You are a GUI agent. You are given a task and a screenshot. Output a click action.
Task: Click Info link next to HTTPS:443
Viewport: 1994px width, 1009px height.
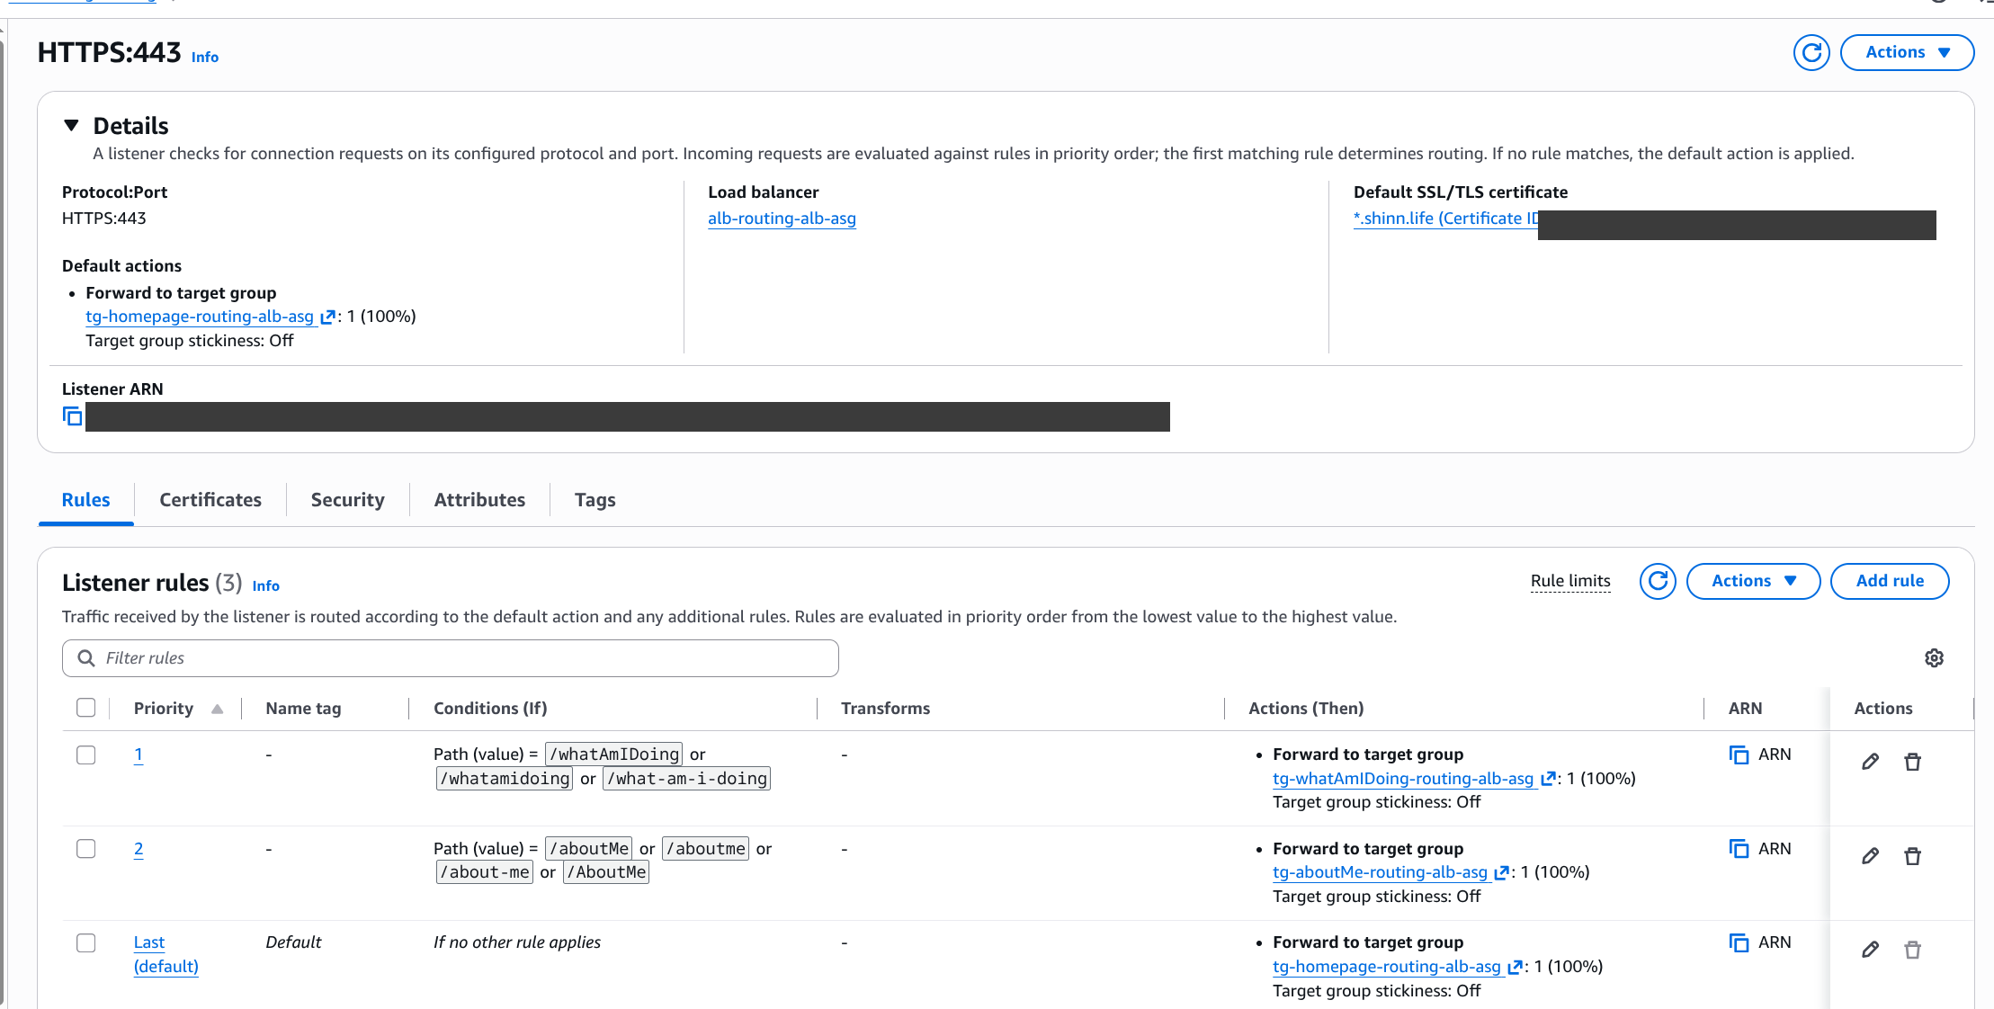(x=205, y=57)
